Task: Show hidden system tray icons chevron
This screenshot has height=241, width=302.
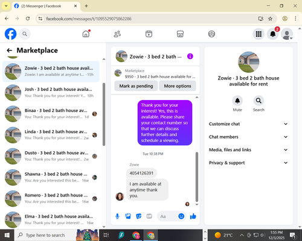Action: [242, 235]
